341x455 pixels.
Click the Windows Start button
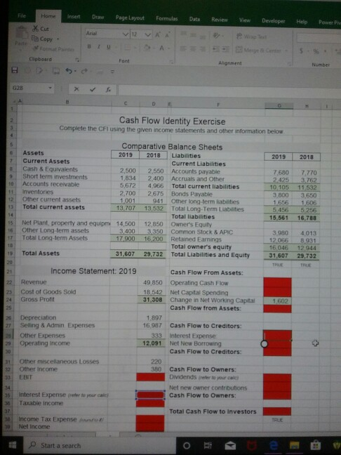[12, 445]
